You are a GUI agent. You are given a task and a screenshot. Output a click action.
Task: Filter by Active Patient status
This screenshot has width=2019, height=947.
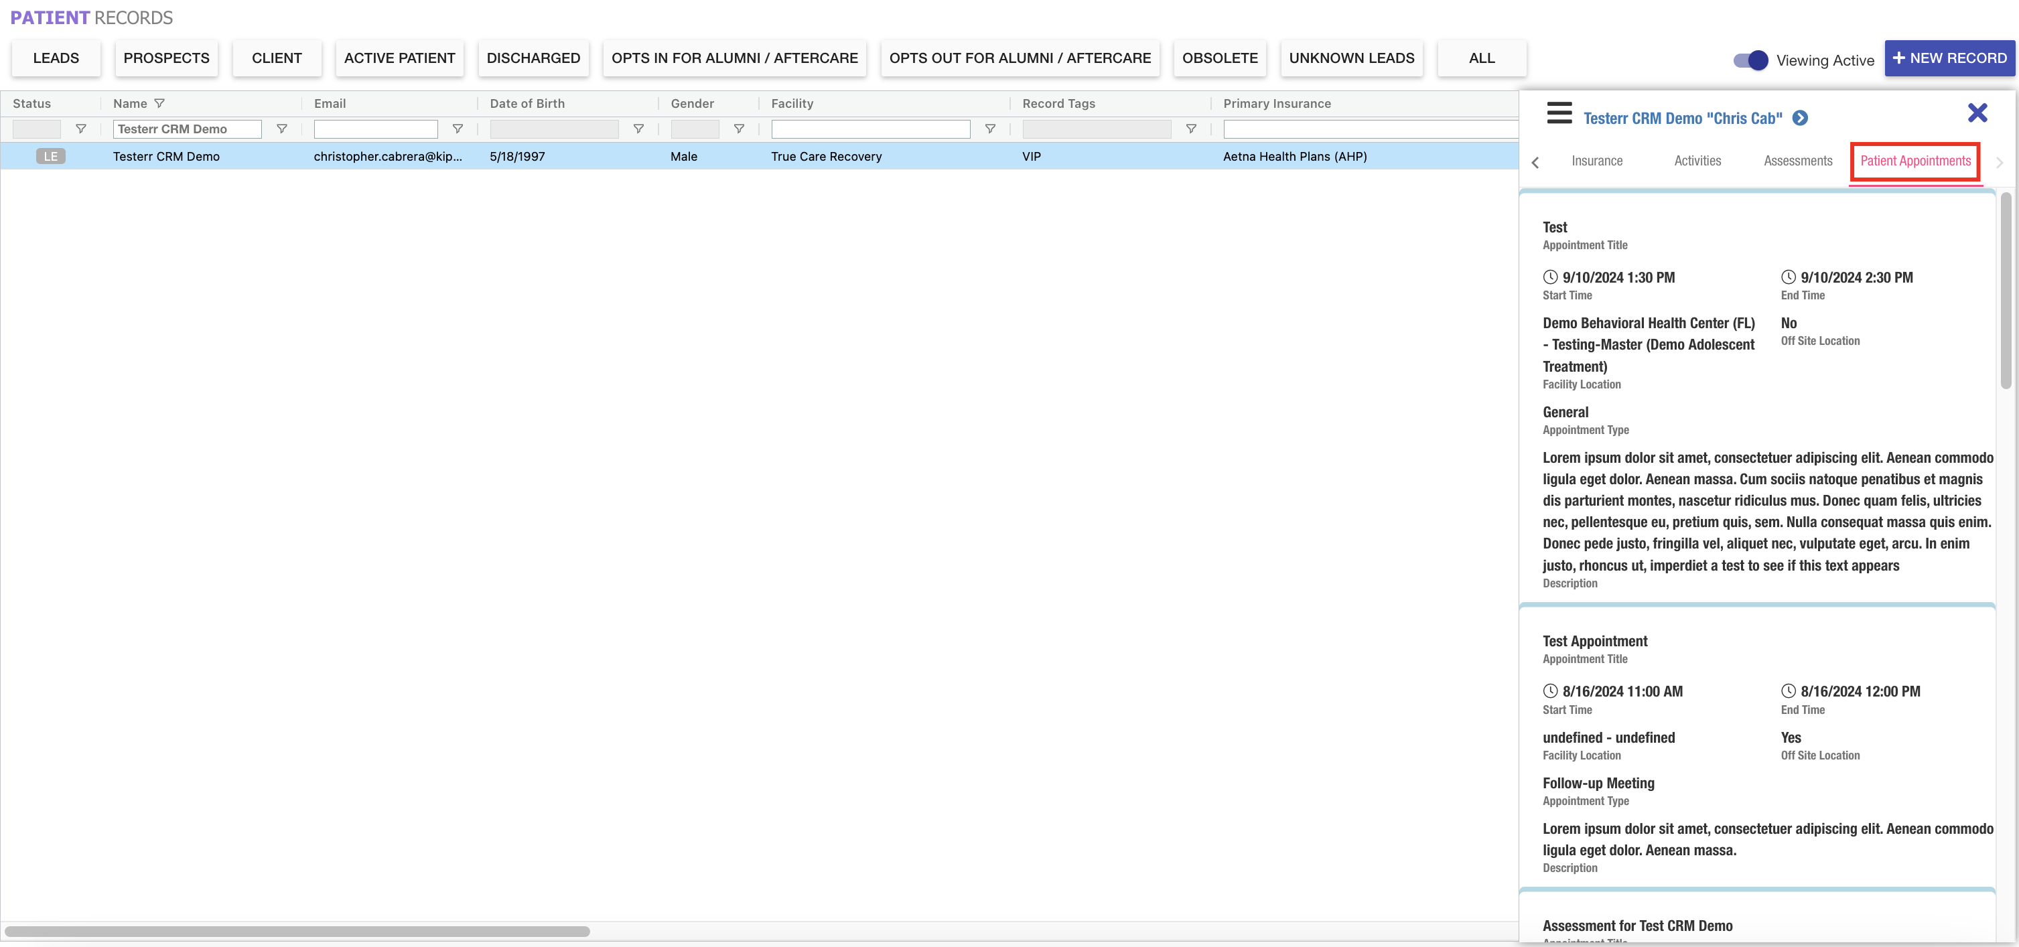[x=399, y=58]
